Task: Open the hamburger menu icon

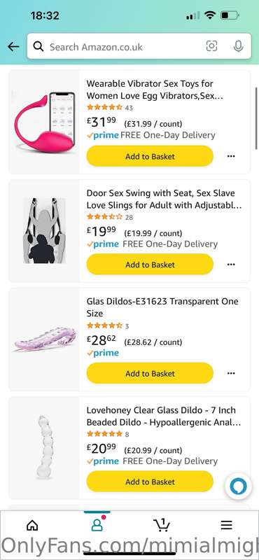Action: [227, 525]
